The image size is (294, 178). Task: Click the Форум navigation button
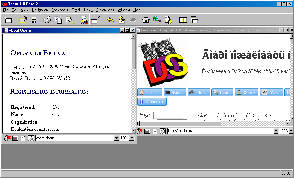tap(247, 92)
